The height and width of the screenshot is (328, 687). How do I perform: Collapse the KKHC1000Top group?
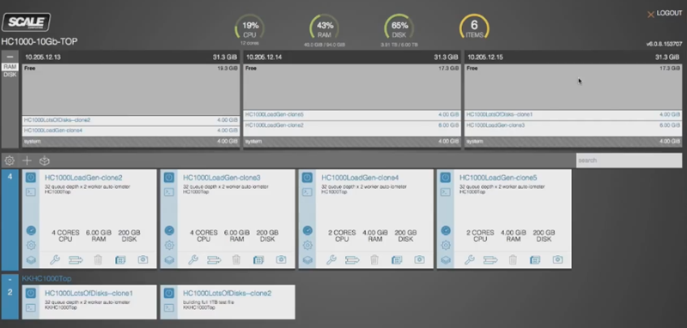pos(9,279)
